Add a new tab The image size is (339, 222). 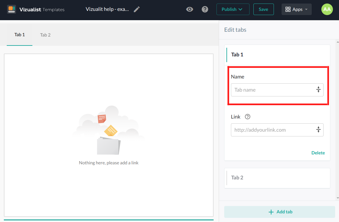click(x=279, y=212)
